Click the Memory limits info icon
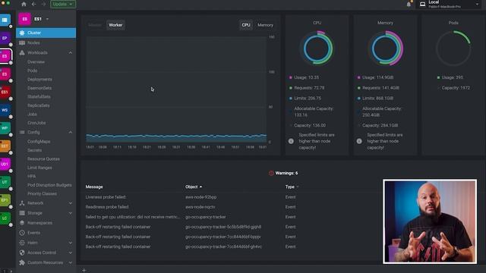The image size is (486, 273). [x=359, y=141]
